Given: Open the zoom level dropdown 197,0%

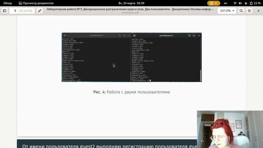Looking at the screenshot, I should (227, 11).
